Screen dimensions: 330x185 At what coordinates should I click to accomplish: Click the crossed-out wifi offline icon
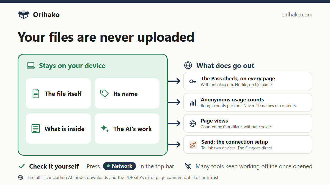(188, 166)
